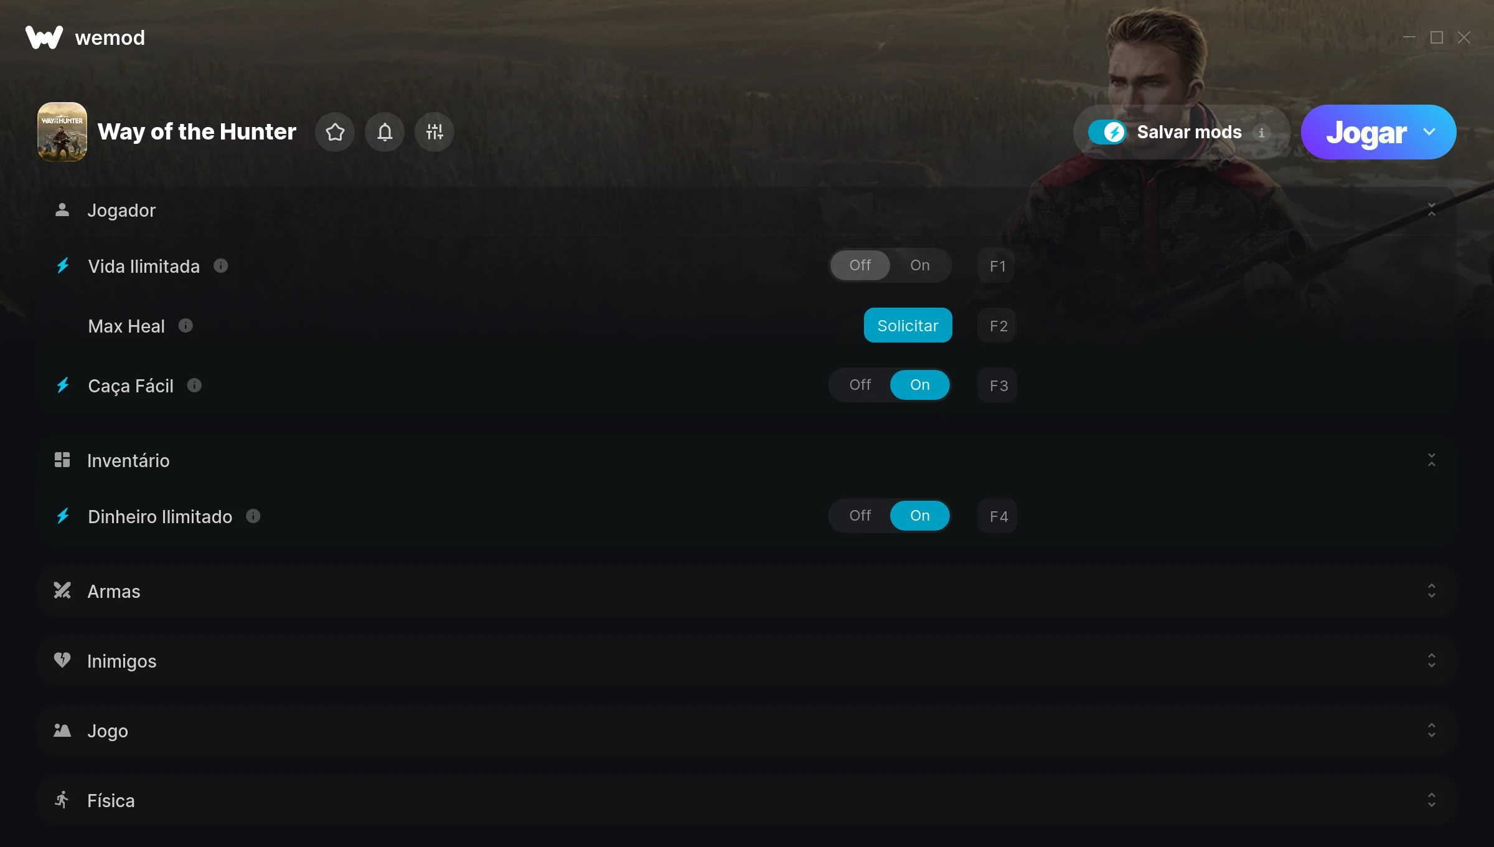This screenshot has width=1494, height=847.
Task: Click the Solicitar button for Max Heal
Action: click(908, 325)
